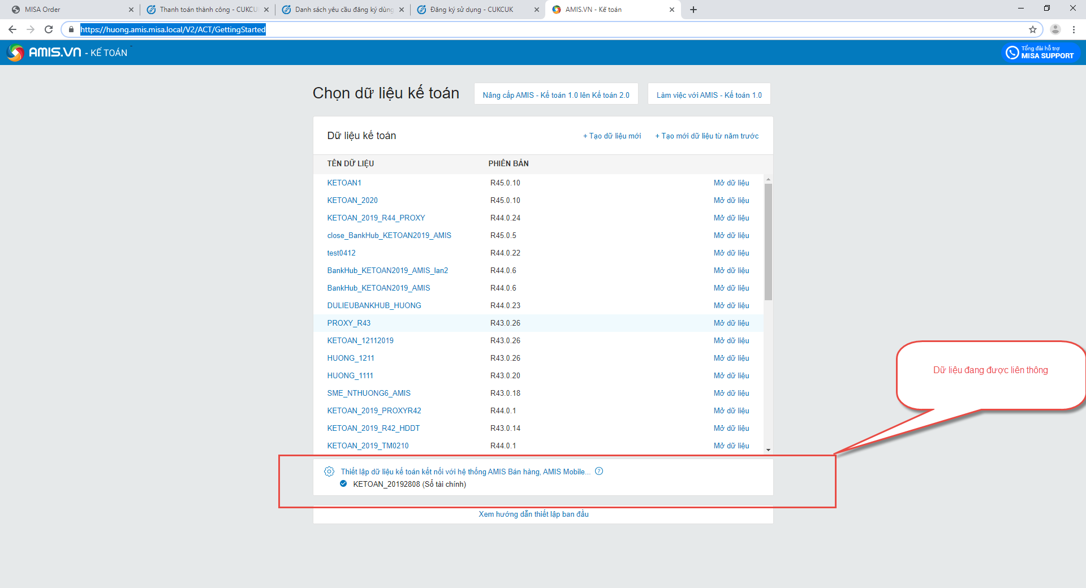Click Tạo dữ liệu mới link
This screenshot has height=588, width=1086.
pos(612,136)
